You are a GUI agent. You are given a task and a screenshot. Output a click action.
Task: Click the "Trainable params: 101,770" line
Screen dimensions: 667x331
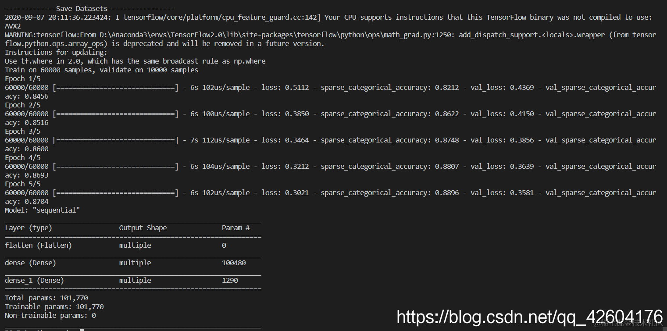point(54,307)
